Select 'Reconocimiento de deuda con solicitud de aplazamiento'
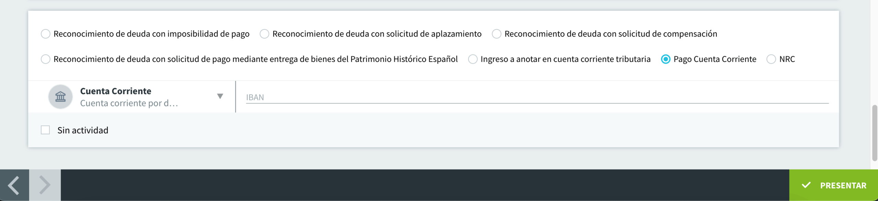The image size is (878, 201). pyautogui.click(x=264, y=34)
